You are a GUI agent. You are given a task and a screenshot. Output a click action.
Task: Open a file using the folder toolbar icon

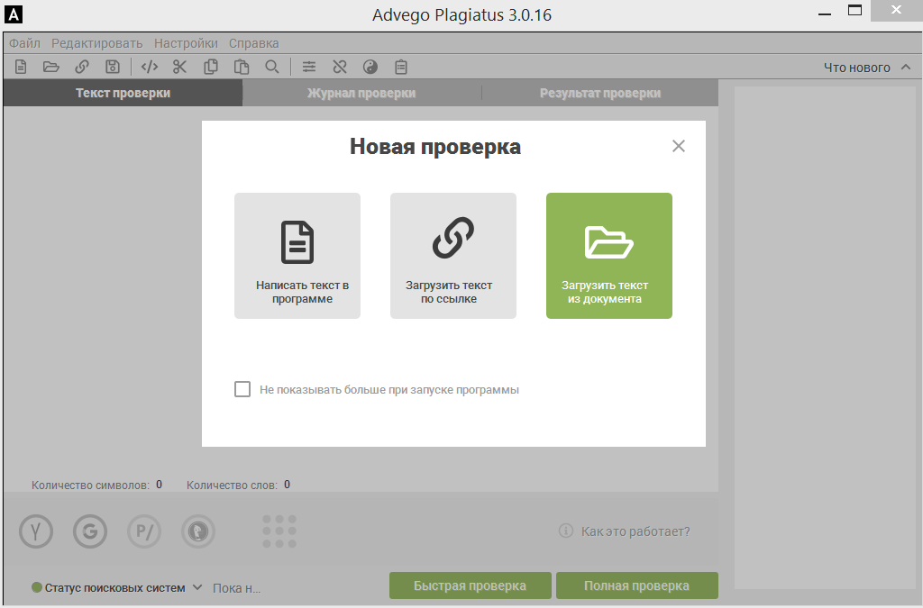pyautogui.click(x=51, y=66)
